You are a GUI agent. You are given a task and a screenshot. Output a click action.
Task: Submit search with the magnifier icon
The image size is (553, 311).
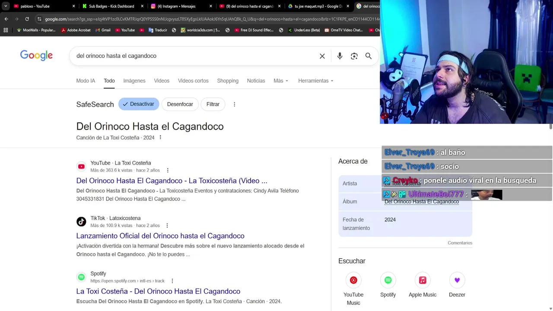(369, 56)
